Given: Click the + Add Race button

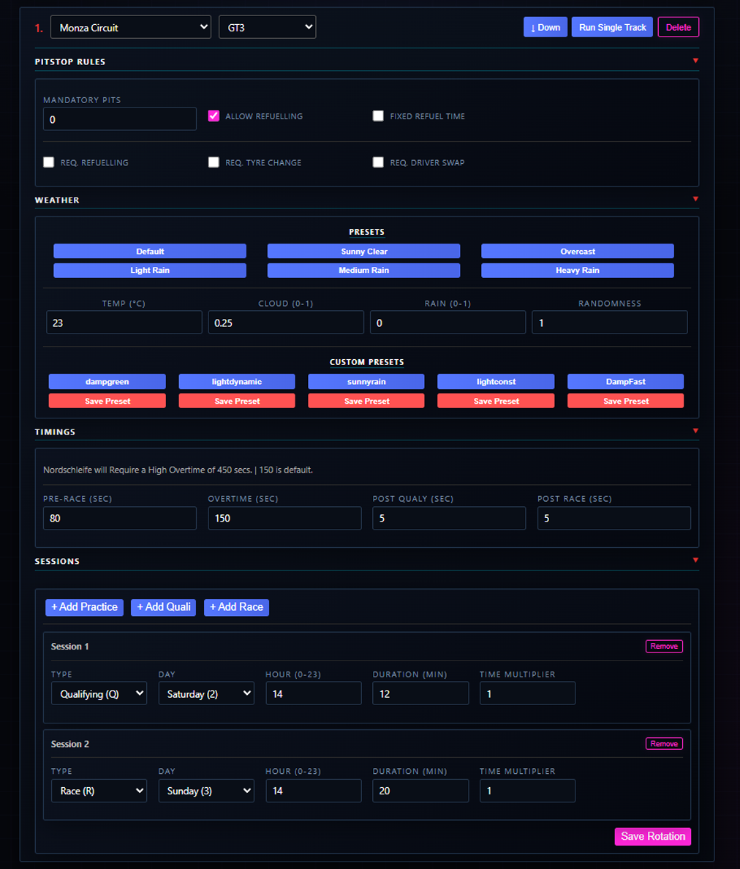Looking at the screenshot, I should coord(236,607).
